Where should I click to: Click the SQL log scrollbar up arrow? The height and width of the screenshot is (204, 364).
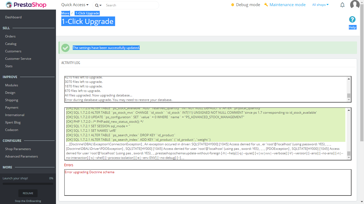coord(349,110)
